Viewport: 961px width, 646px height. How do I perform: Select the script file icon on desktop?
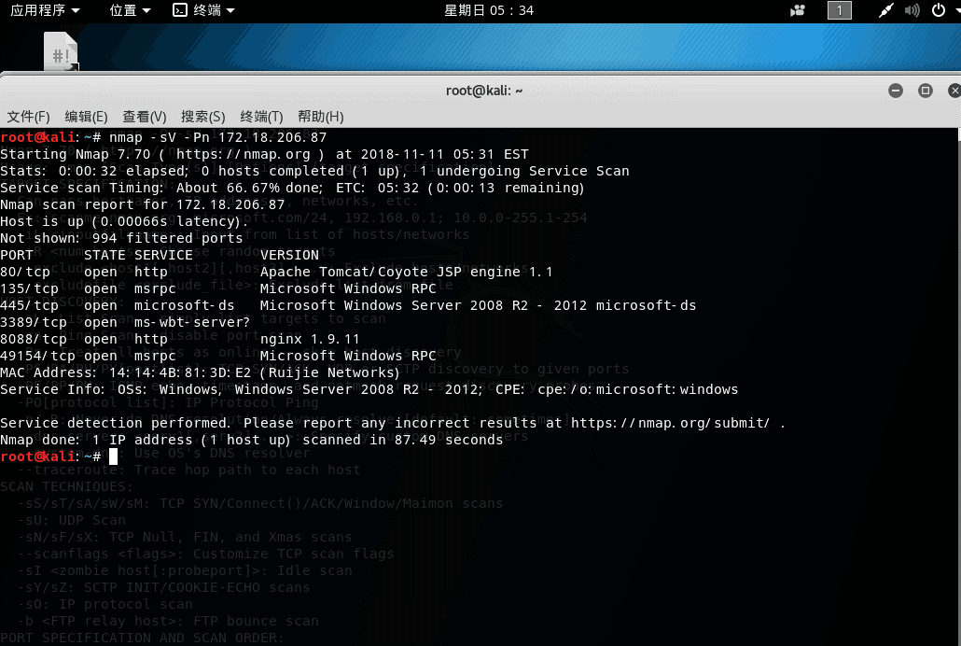click(x=61, y=51)
